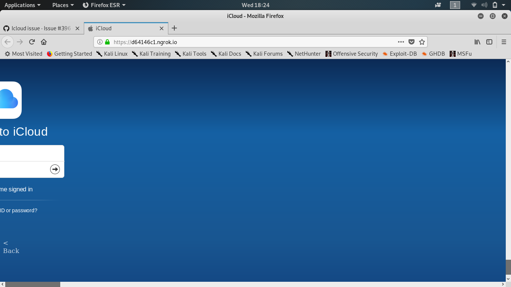The image size is (511, 287).
Task: Bookmark this page with the star
Action: click(422, 42)
